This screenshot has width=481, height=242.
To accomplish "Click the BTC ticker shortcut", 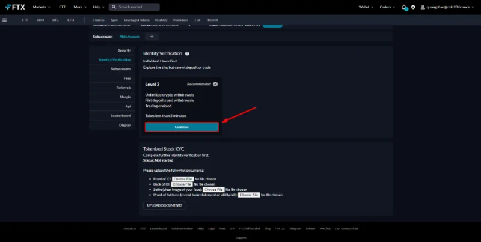I will (x=55, y=20).
